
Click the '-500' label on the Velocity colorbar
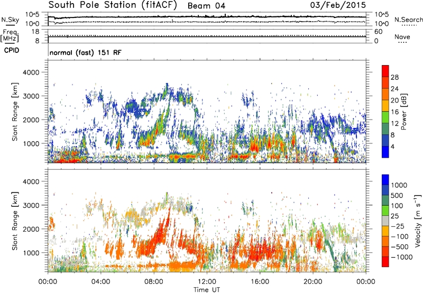point(400,247)
